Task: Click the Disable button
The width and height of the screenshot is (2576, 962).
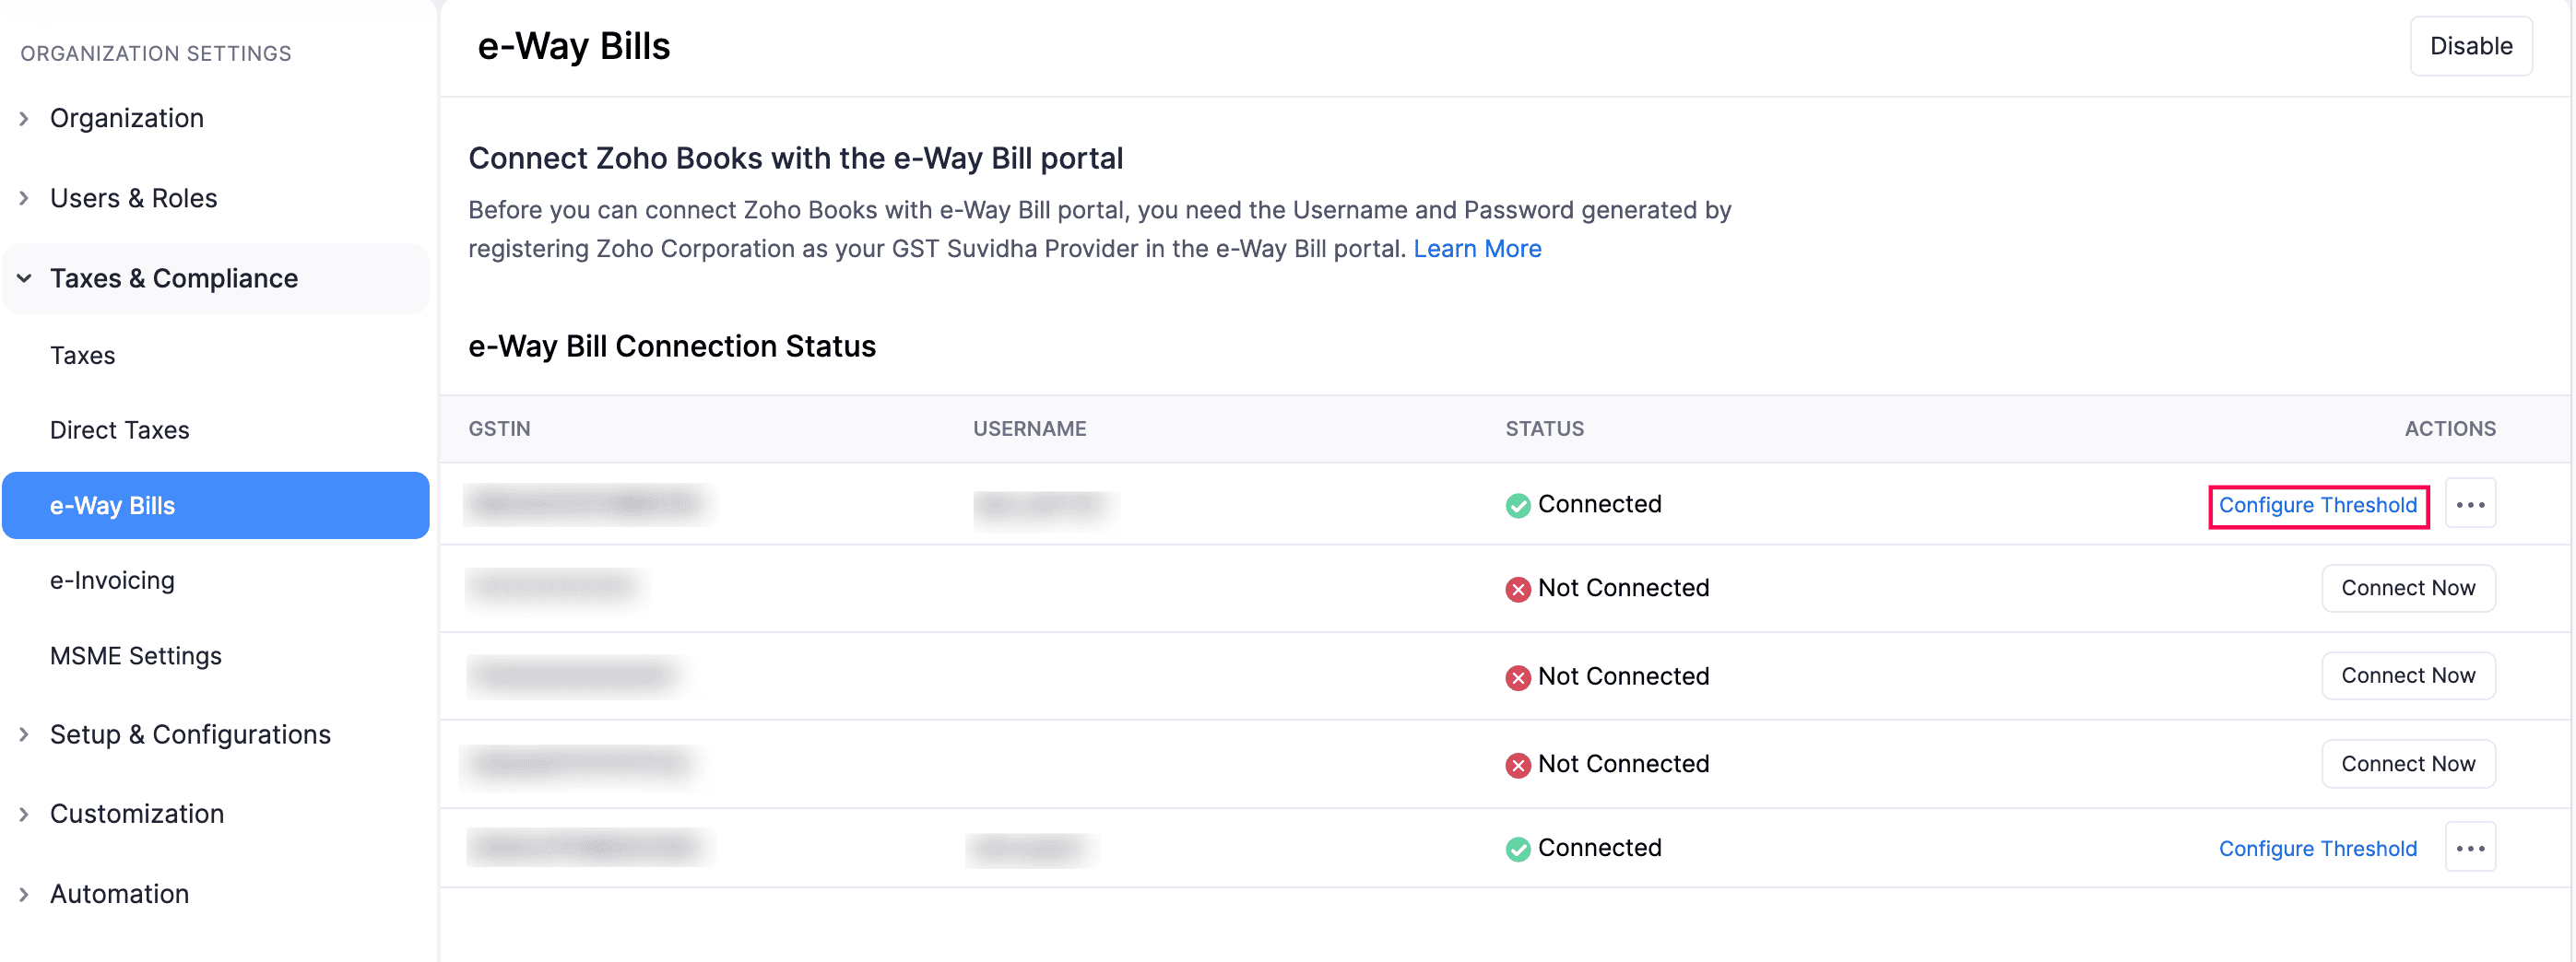Action: click(2470, 45)
